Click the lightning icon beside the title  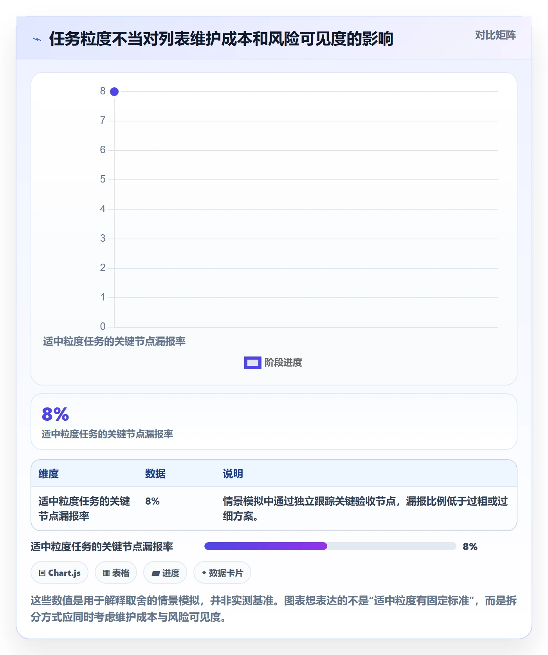37,39
